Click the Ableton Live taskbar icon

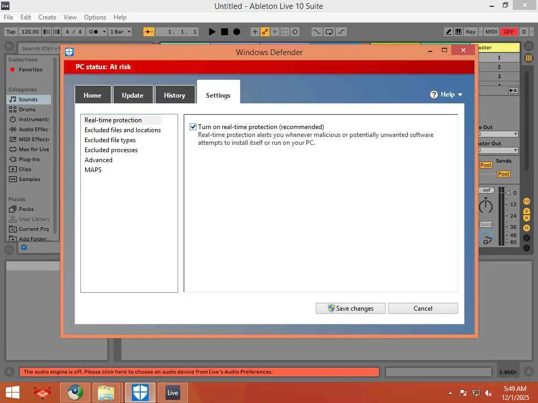coord(172,393)
